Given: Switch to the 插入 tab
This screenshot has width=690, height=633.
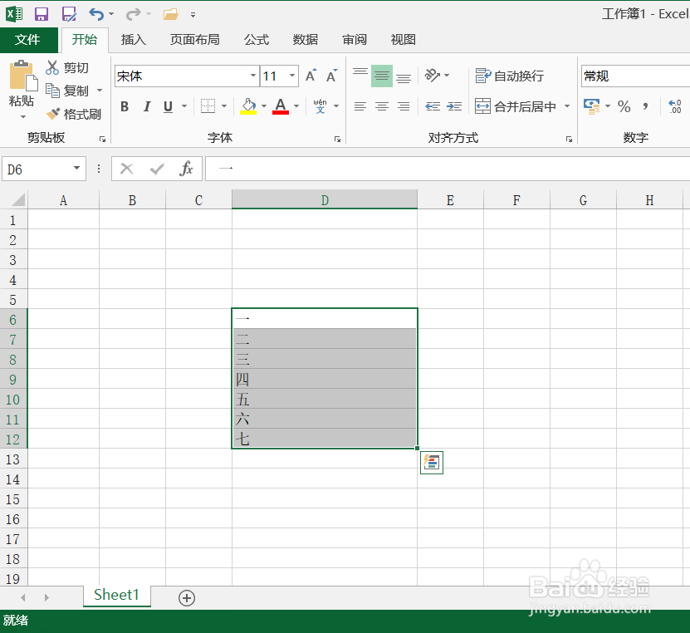Looking at the screenshot, I should pyautogui.click(x=134, y=40).
